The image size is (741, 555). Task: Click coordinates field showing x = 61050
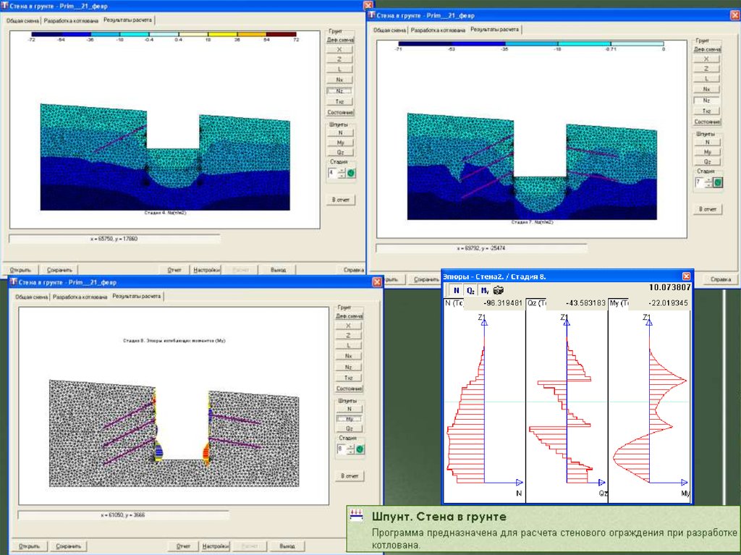click(123, 514)
